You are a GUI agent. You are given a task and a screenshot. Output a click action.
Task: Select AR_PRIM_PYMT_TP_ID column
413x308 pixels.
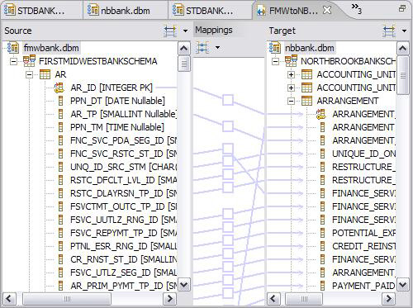coord(123,286)
